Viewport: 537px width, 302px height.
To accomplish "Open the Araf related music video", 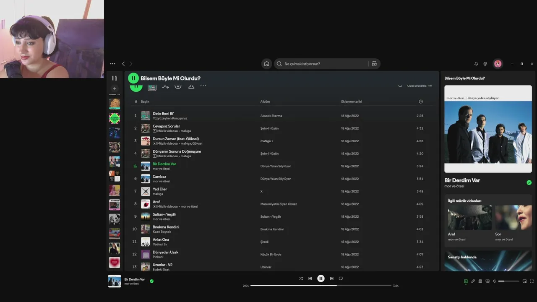I will coord(470,217).
